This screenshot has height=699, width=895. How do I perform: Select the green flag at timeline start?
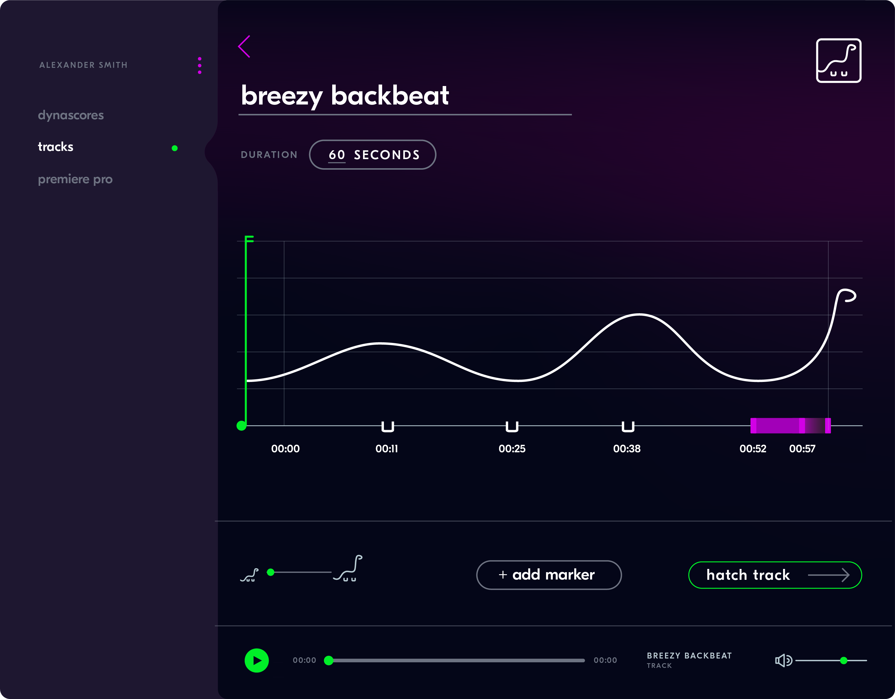[249, 239]
